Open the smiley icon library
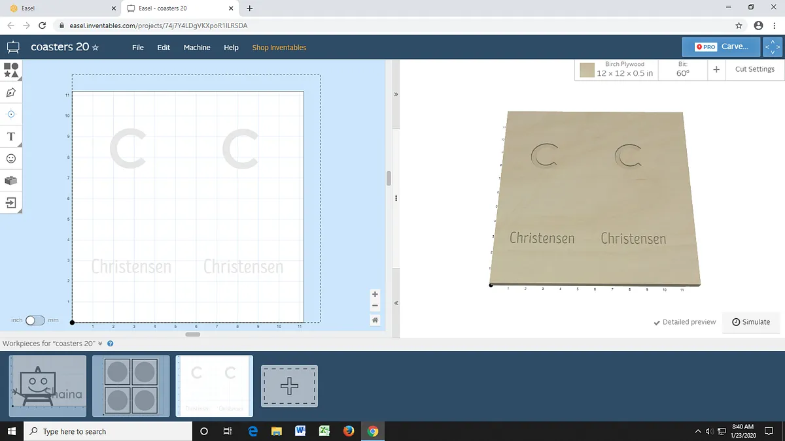 tap(11, 159)
